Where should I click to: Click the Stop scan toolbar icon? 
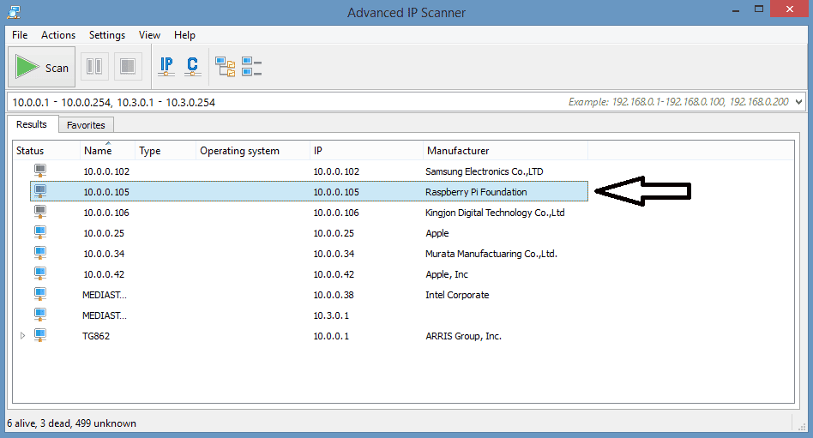(128, 66)
